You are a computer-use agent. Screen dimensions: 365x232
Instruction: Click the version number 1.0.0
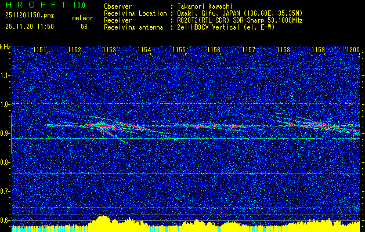coord(79,5)
